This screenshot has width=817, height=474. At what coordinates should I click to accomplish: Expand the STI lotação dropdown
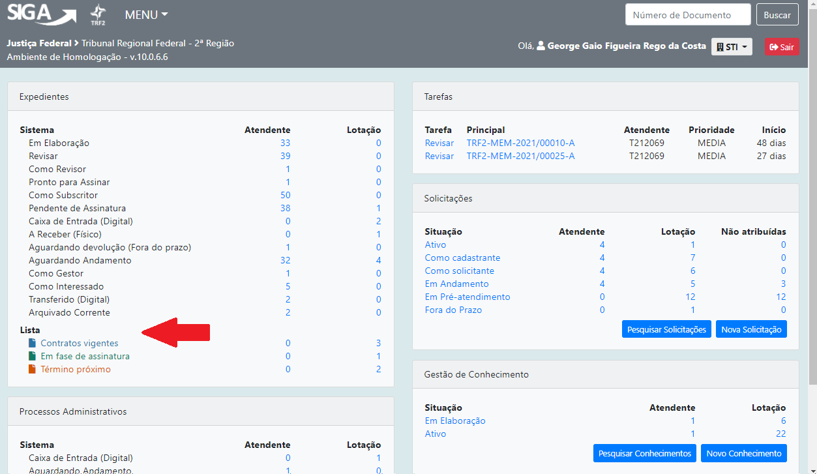point(732,47)
